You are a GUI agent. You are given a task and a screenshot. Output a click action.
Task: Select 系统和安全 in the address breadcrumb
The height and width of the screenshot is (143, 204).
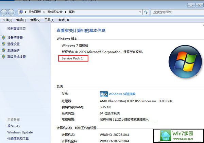(55, 12)
